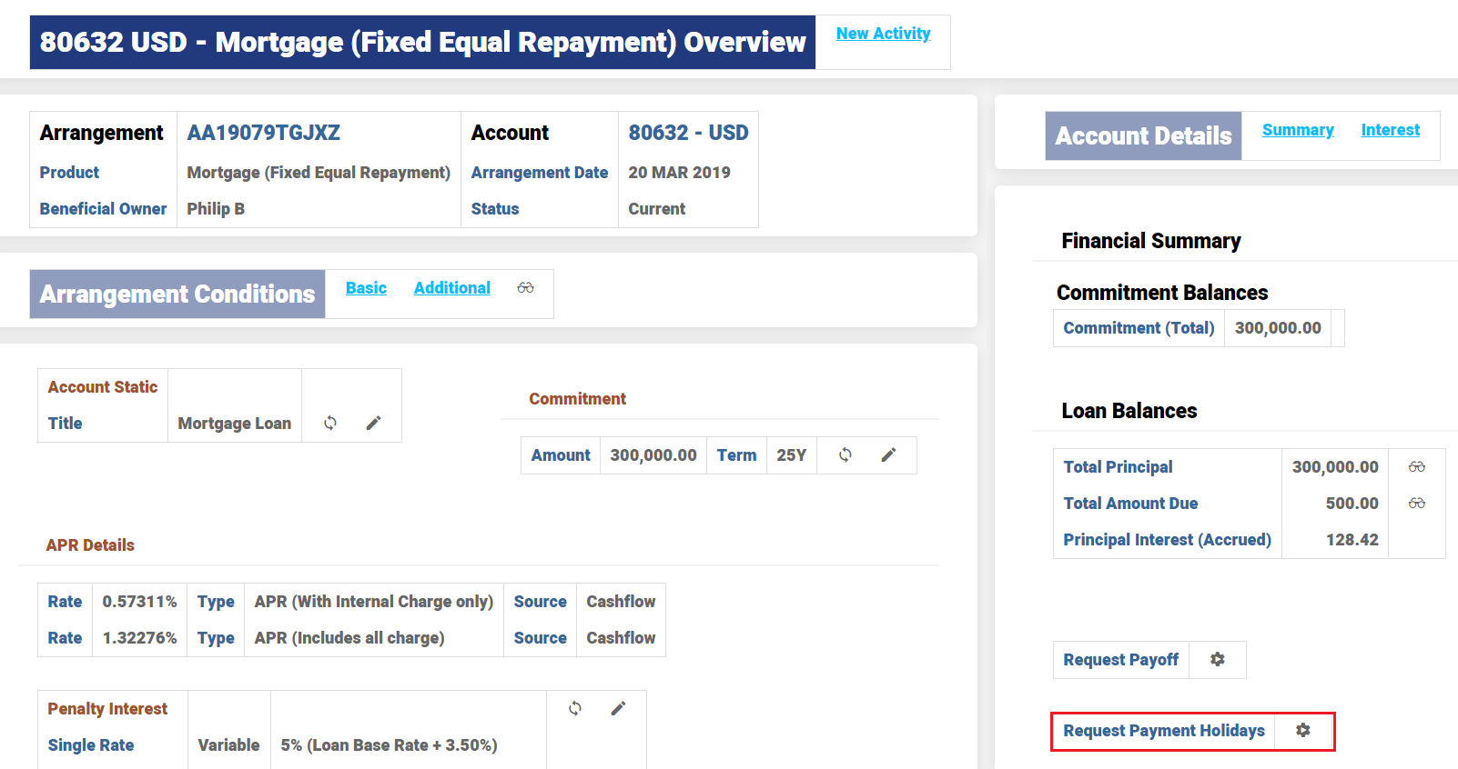
Task: Edit the Commitment amount with pencil icon
Action: [888, 454]
